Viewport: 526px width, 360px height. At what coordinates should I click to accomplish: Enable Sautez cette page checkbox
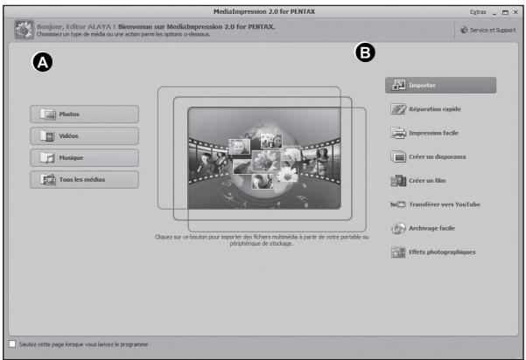coord(12,344)
